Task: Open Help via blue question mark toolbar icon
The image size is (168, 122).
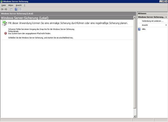Action: 16,9
